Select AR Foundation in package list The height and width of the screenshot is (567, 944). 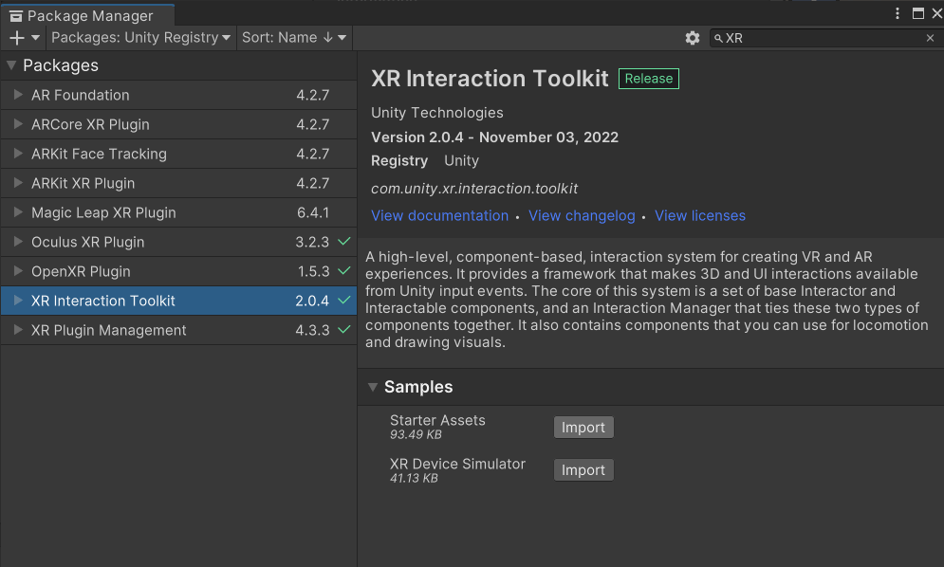[x=178, y=95]
